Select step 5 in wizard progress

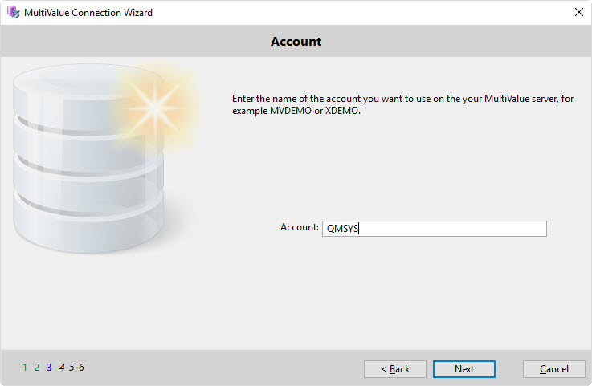(71, 367)
